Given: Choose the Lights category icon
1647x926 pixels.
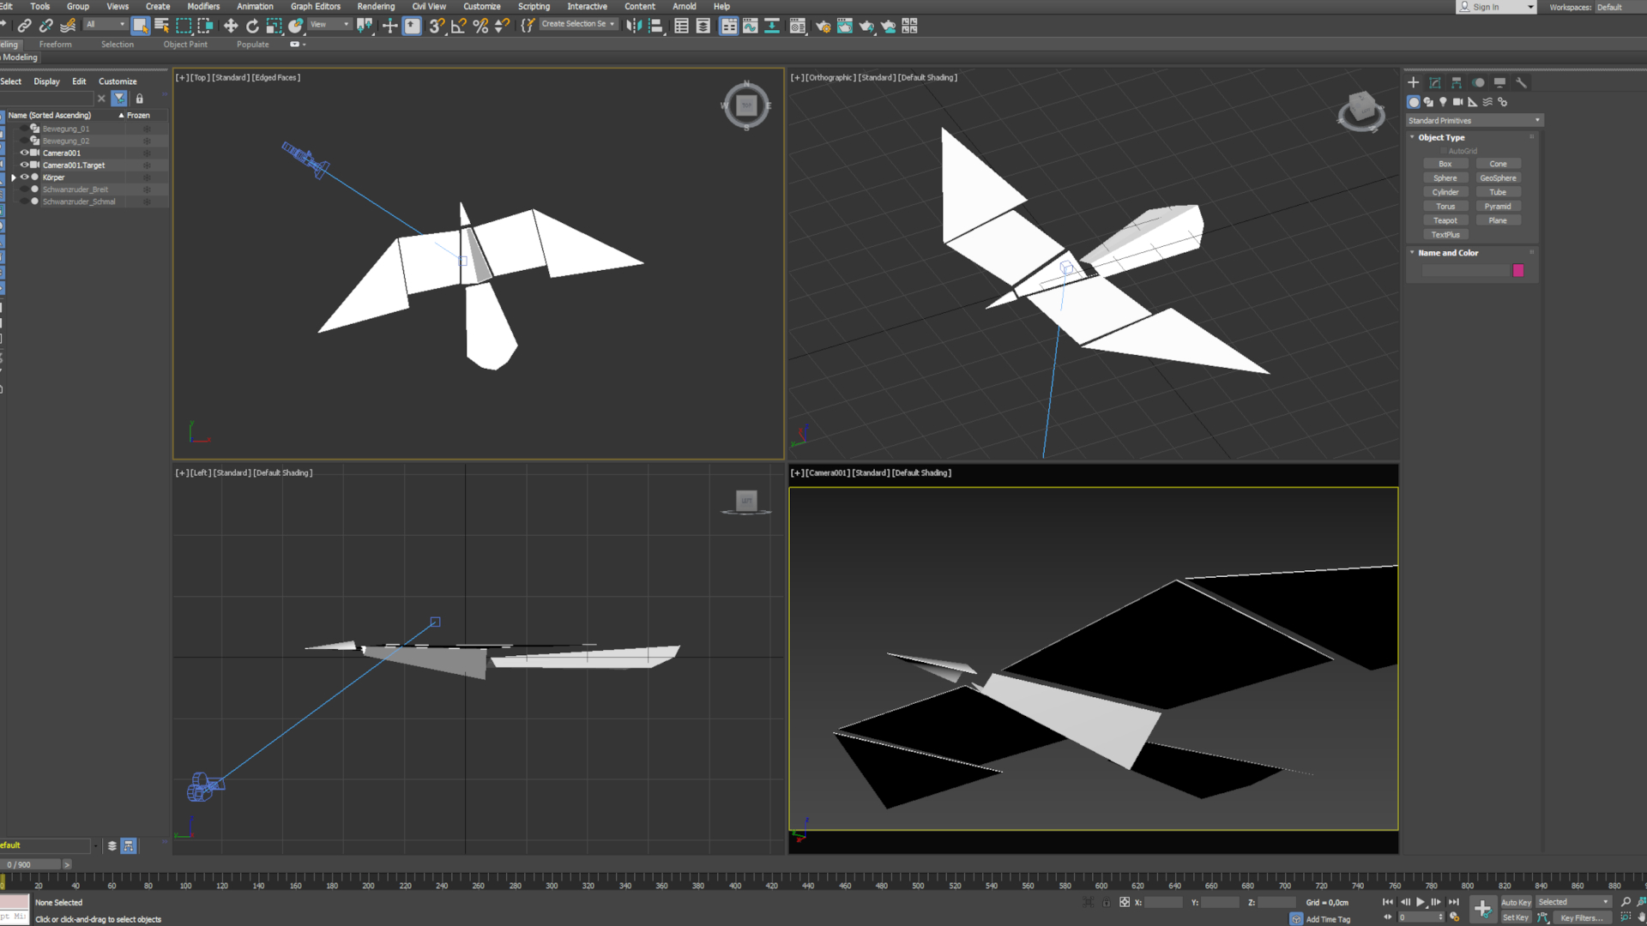Looking at the screenshot, I should click(x=1443, y=101).
